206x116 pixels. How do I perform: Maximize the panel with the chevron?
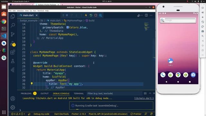[150, 93]
